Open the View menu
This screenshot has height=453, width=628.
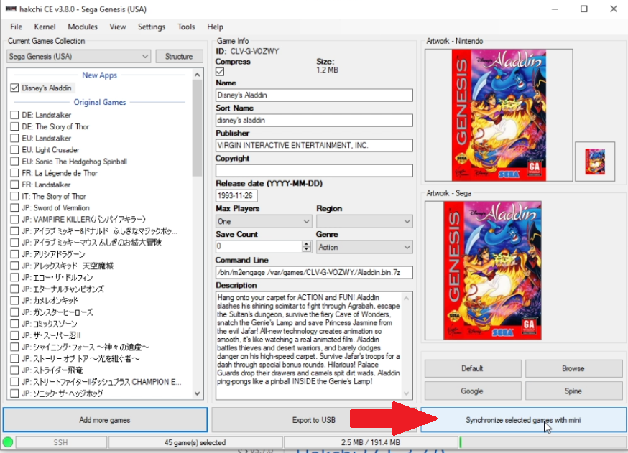pyautogui.click(x=117, y=27)
